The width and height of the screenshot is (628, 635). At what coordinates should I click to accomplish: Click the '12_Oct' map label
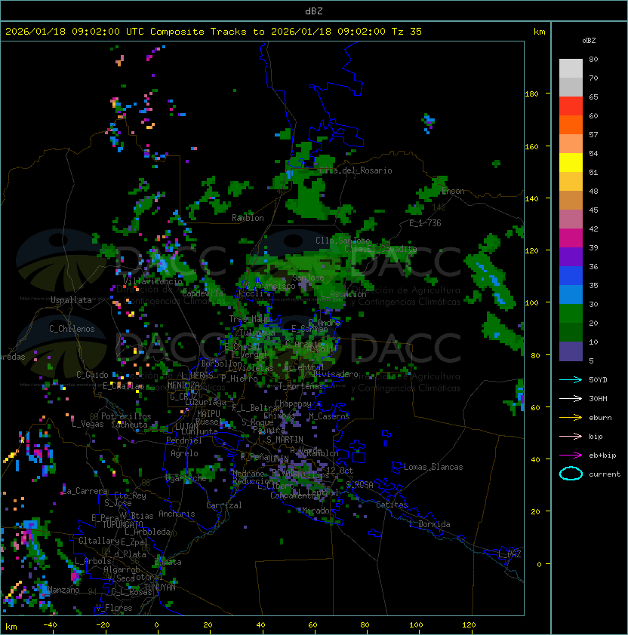click(x=340, y=471)
